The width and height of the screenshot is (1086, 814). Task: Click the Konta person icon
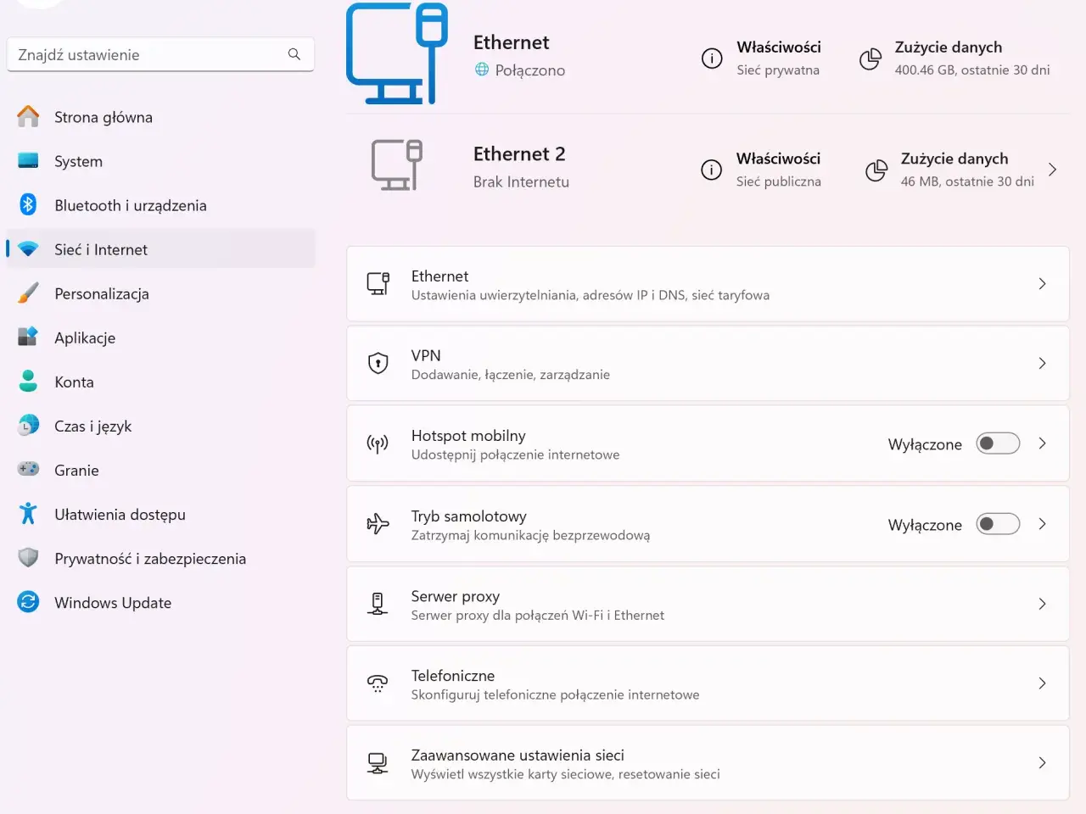tap(28, 381)
